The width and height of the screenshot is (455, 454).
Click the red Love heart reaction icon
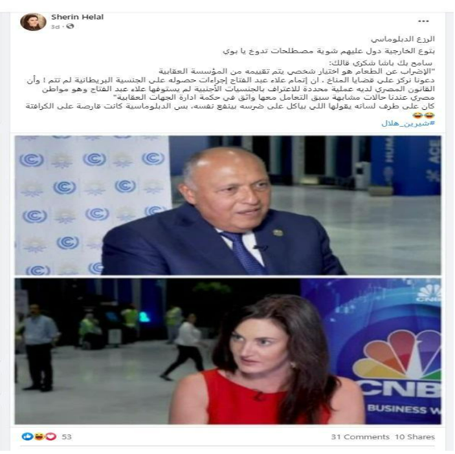coord(50,437)
